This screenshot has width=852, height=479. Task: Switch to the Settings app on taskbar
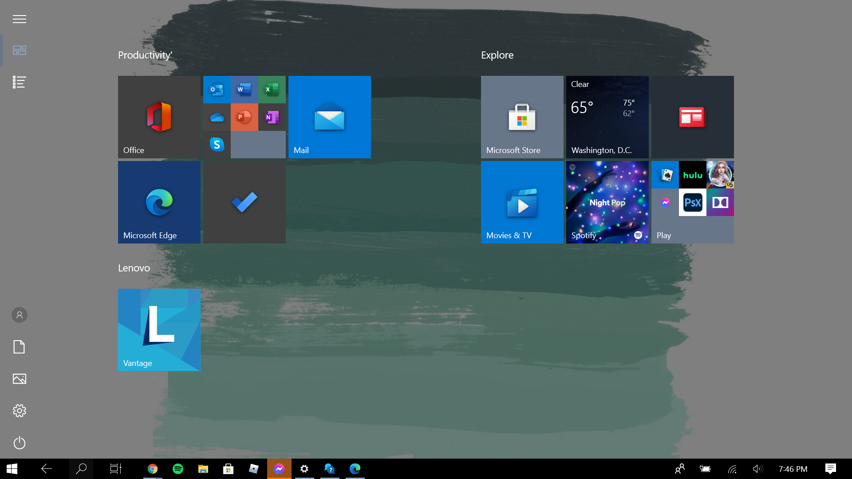(304, 469)
